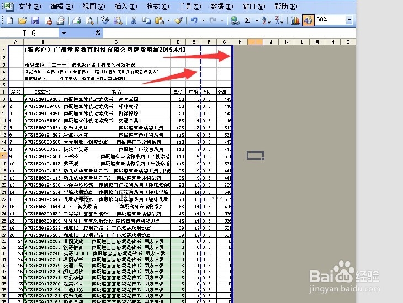Select column header C
This screenshot has width=403, height=303.
[116, 42]
